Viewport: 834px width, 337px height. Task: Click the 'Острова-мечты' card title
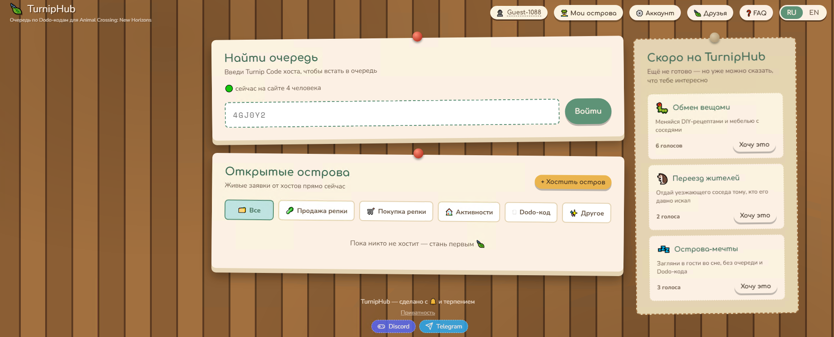[x=706, y=249]
